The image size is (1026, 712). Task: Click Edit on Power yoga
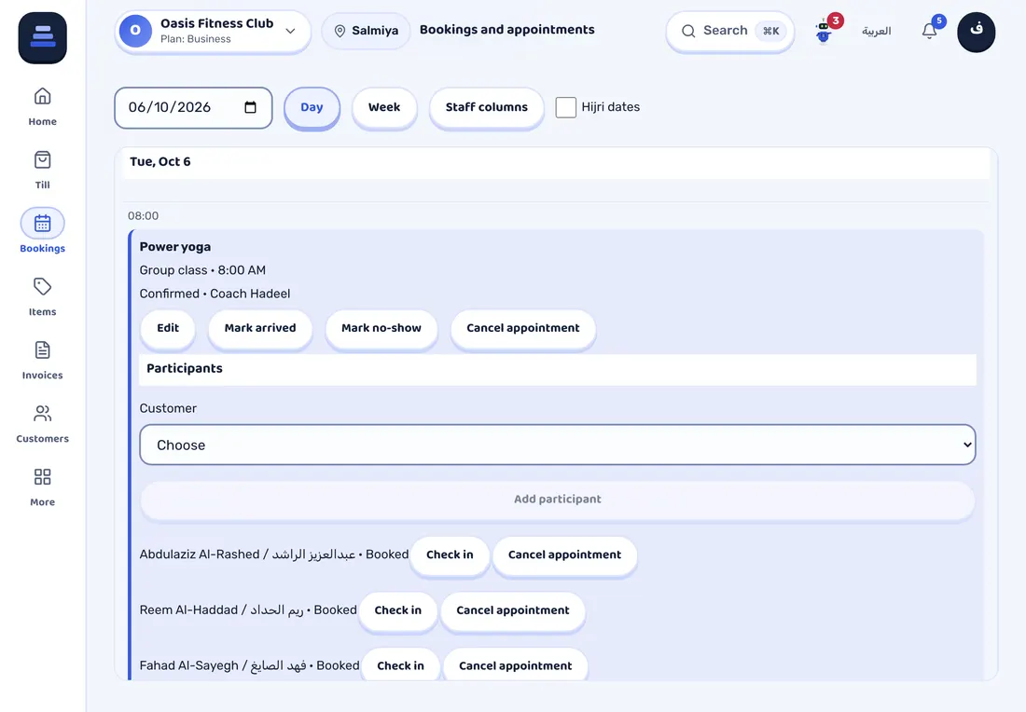pos(168,328)
